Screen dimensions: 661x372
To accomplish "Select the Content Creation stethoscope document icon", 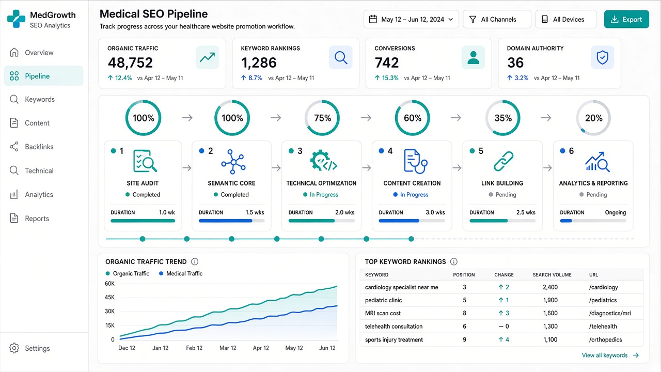I will (x=415, y=161).
